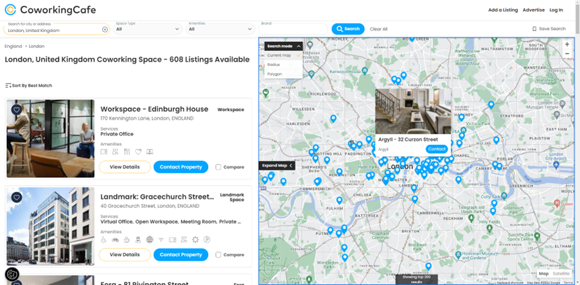Select Radius search mode
The image size is (580, 285).
coord(284,65)
